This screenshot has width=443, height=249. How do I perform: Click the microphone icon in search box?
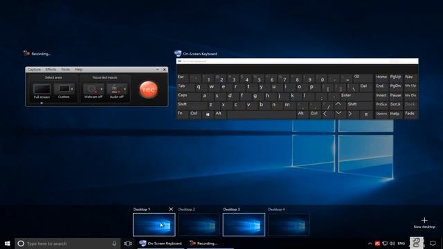(114, 243)
